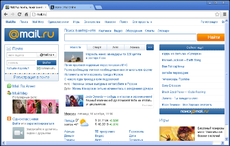Go to the browser home page icon
The width and height of the screenshot is (230, 146).
point(26,14)
